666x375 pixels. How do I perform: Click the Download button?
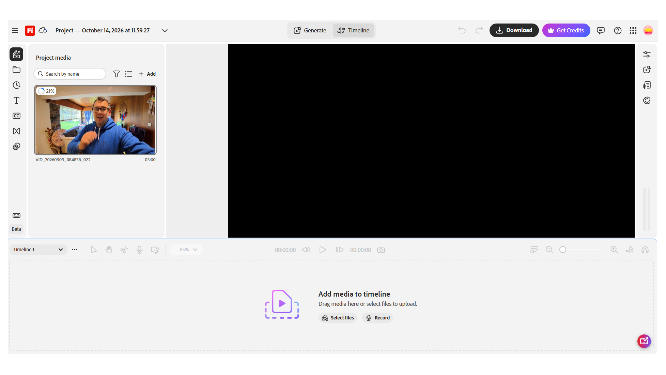(x=514, y=30)
